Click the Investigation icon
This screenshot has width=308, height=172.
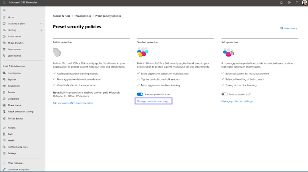(4, 73)
